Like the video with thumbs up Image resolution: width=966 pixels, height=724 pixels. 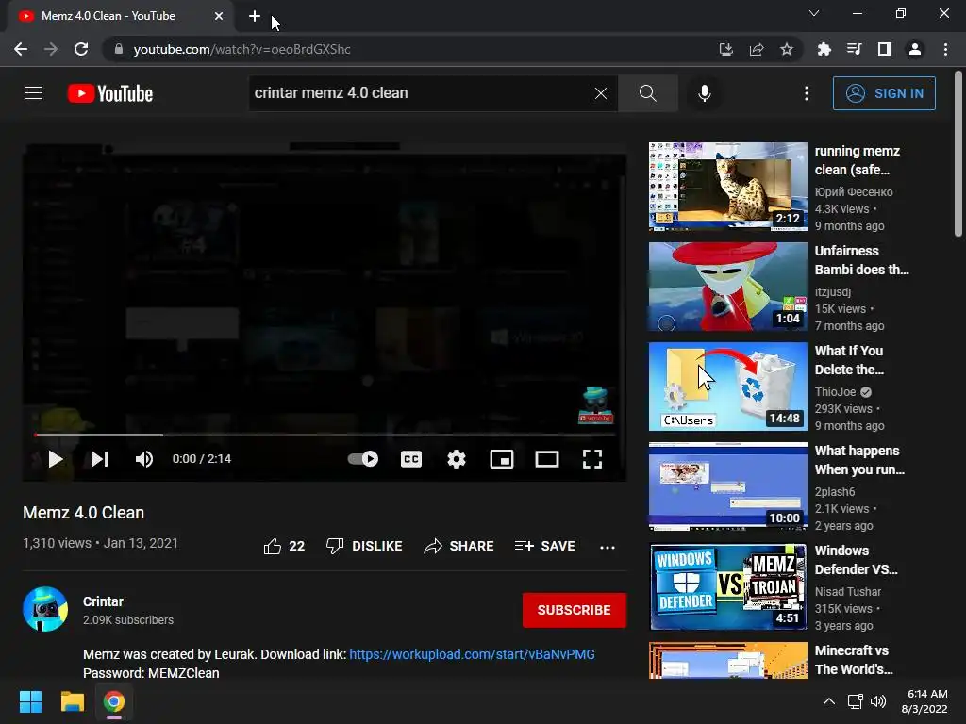coord(284,546)
